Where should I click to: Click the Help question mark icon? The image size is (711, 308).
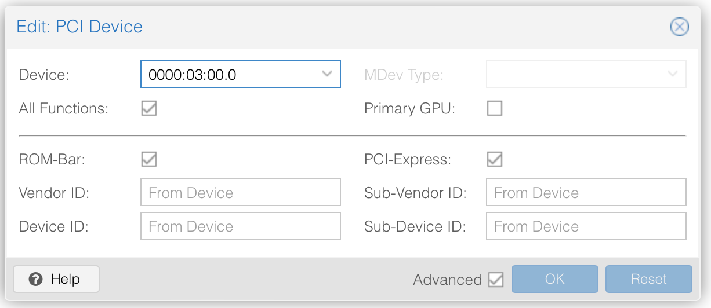pyautogui.click(x=36, y=279)
